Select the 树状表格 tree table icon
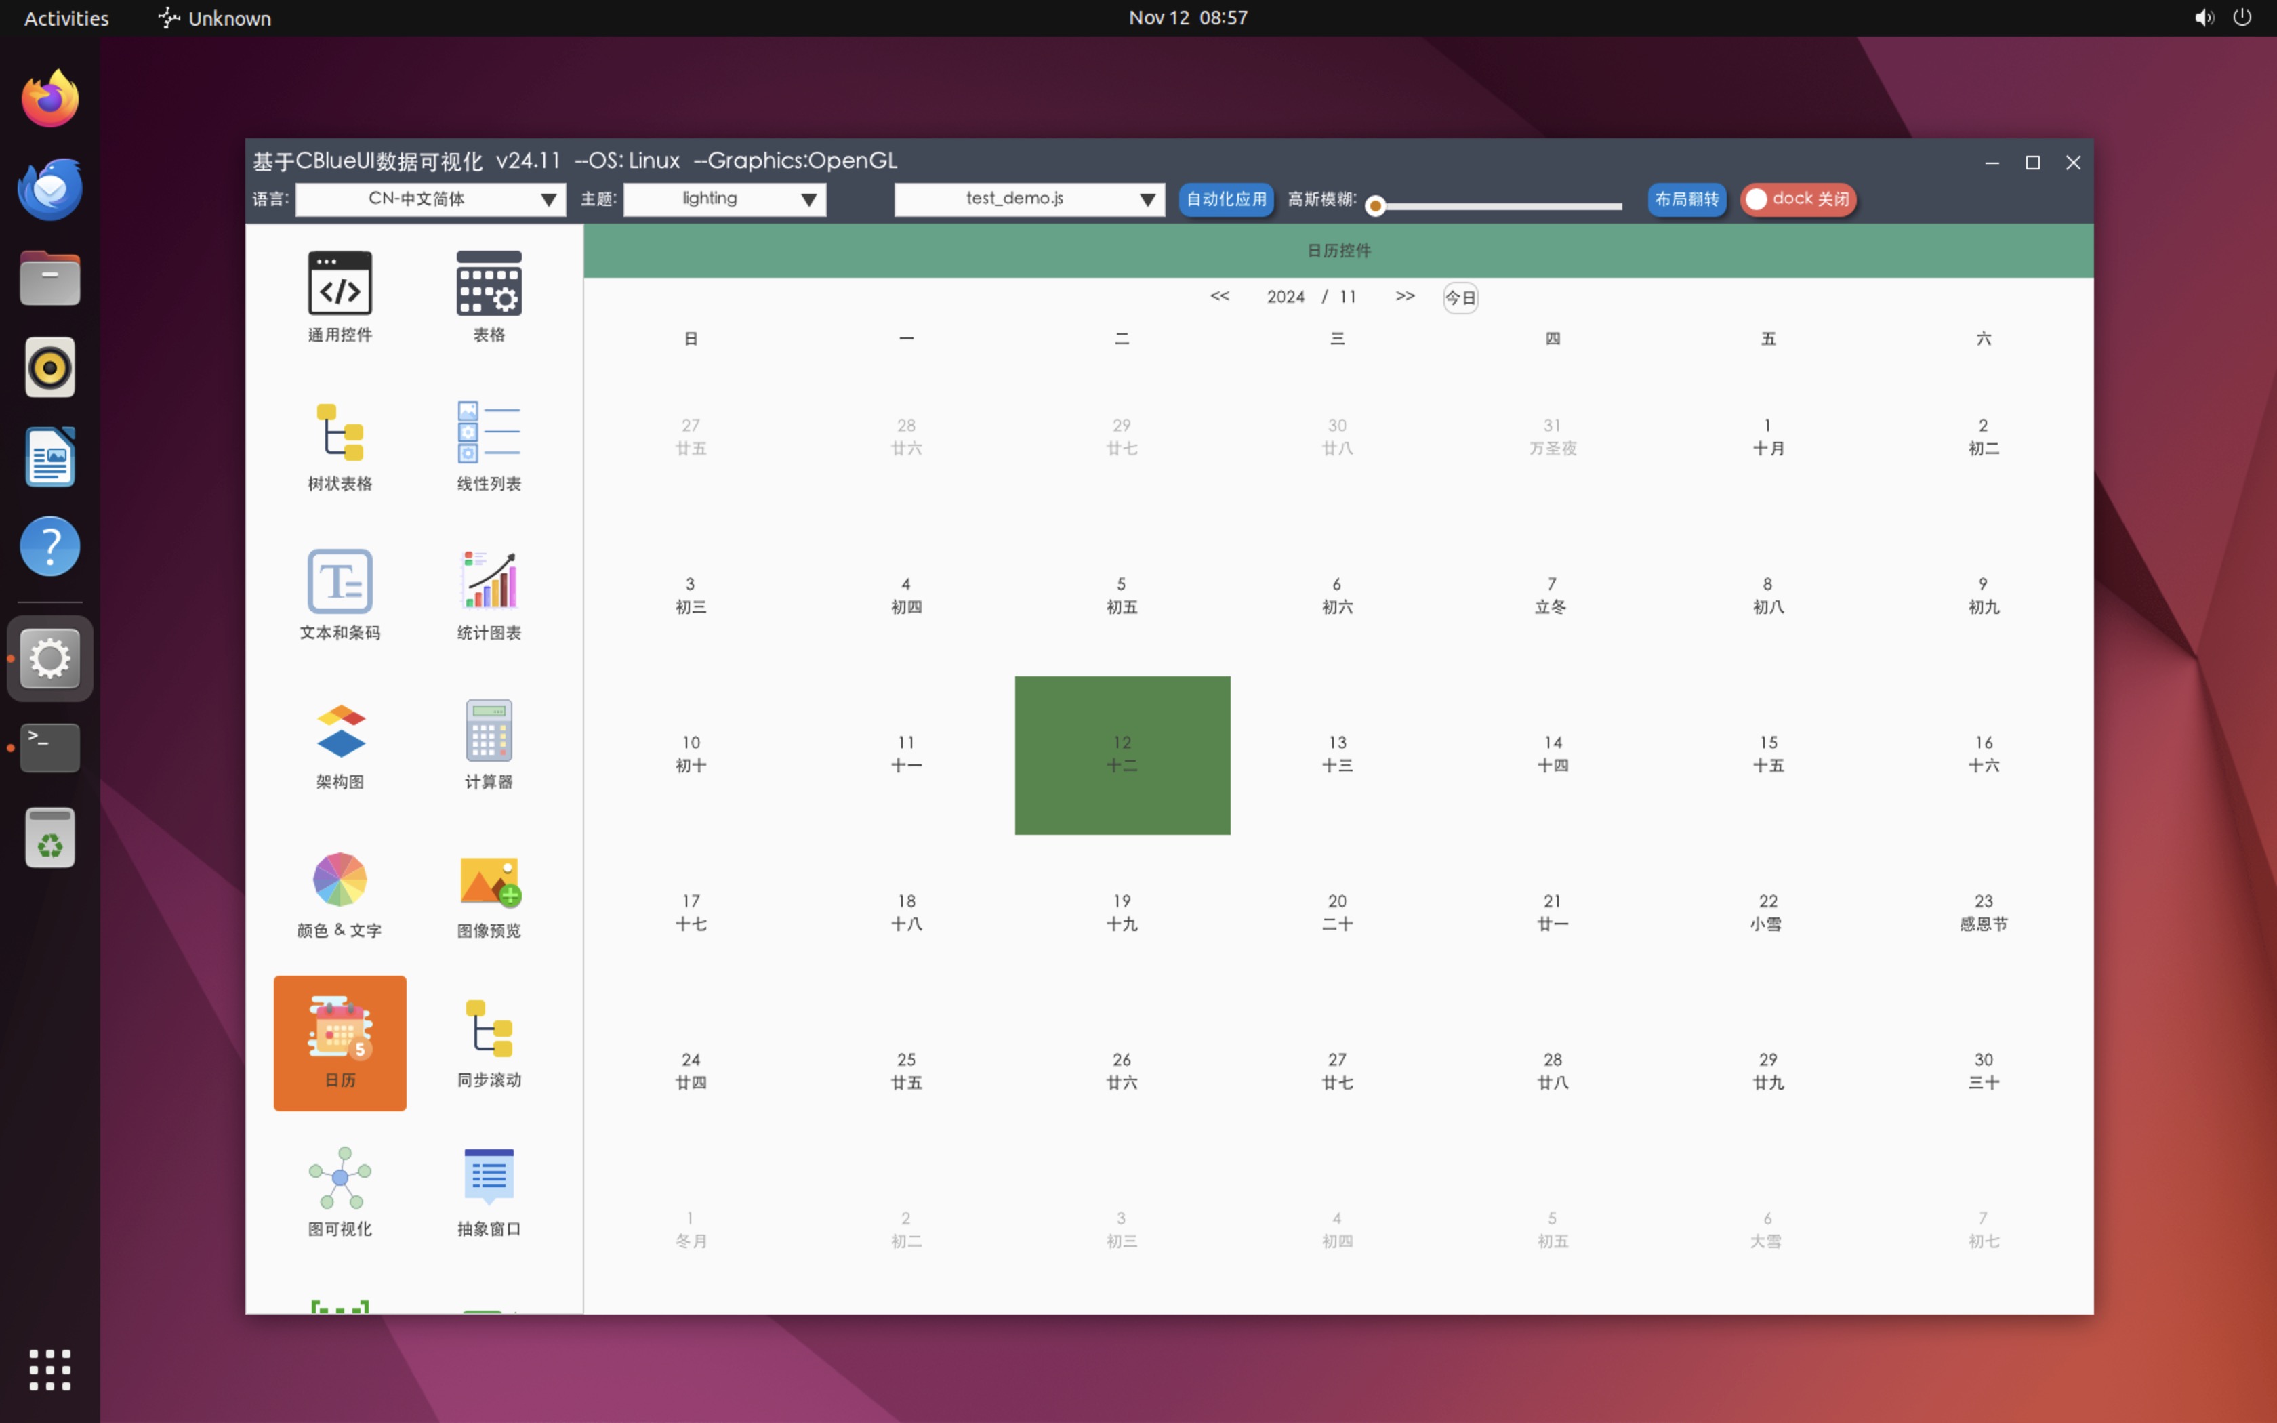This screenshot has width=2277, height=1423. pyautogui.click(x=340, y=446)
